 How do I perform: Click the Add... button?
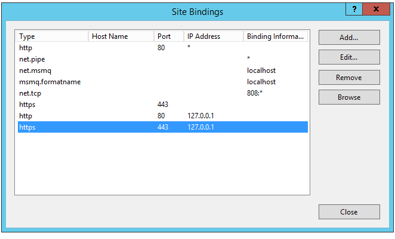(349, 37)
